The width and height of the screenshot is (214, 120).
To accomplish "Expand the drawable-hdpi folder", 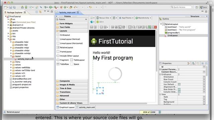I will 11,42.
